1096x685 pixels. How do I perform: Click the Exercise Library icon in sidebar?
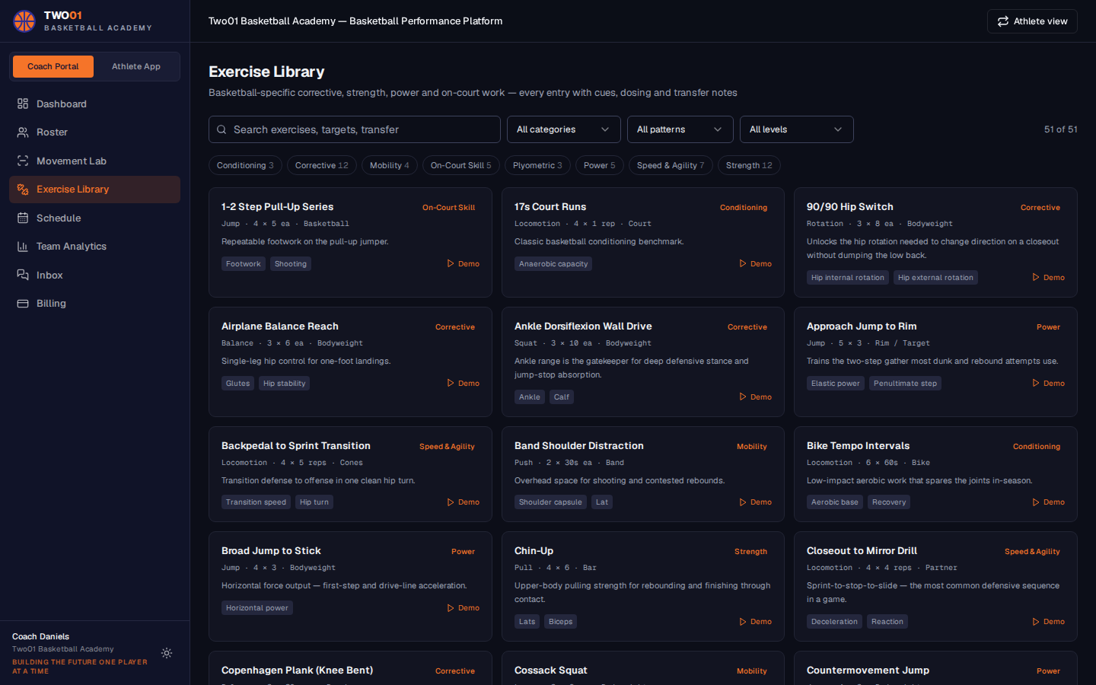pos(23,190)
